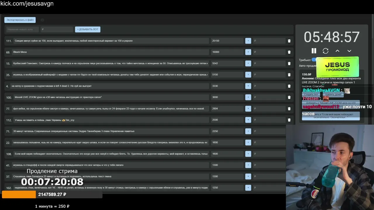Click plus beside lot 102 amount 1250

pos(248,188)
